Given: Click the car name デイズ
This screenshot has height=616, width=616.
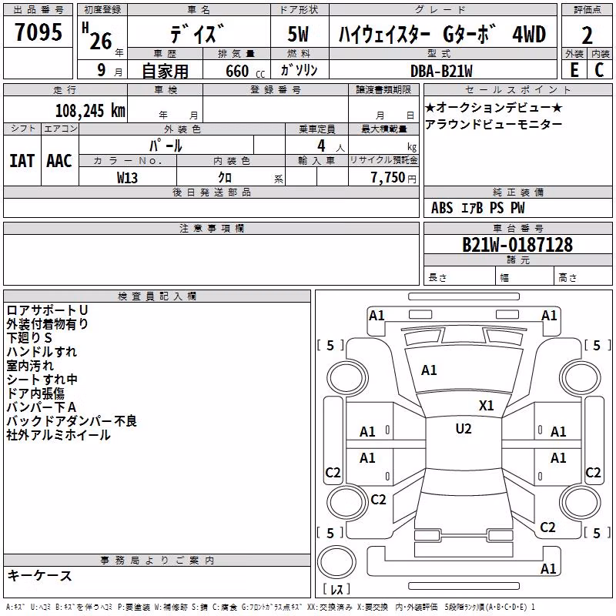Looking at the screenshot, I should pyautogui.click(x=198, y=34).
